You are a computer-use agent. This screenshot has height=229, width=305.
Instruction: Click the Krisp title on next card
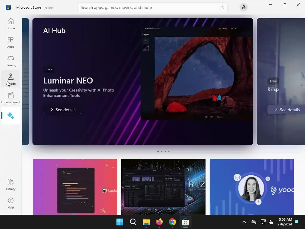273,89
